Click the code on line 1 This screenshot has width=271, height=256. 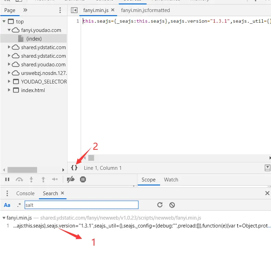[x=177, y=21]
